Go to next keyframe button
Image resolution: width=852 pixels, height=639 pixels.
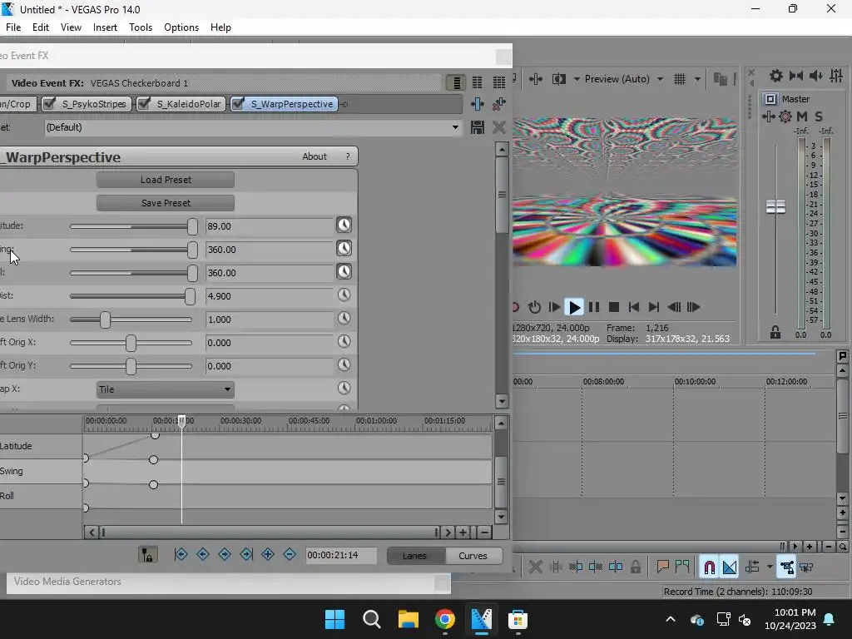[225, 554]
